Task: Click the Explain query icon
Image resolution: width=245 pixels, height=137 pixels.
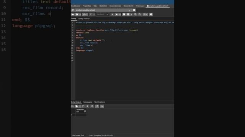Action: (124, 14)
